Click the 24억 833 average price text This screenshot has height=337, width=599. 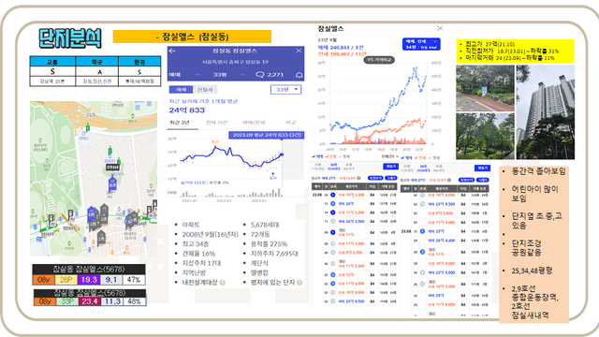pos(187,110)
